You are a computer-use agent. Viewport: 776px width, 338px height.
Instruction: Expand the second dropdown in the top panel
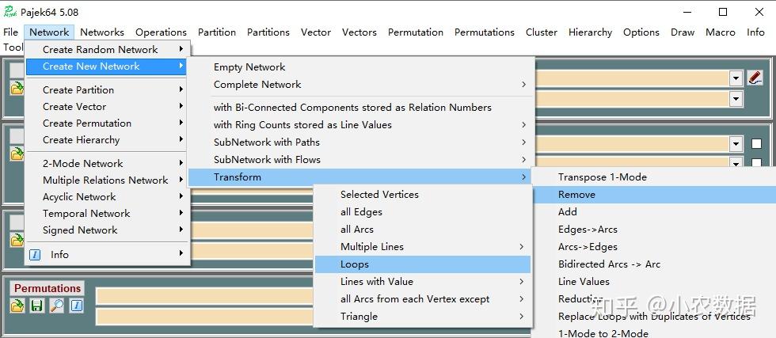click(736, 99)
